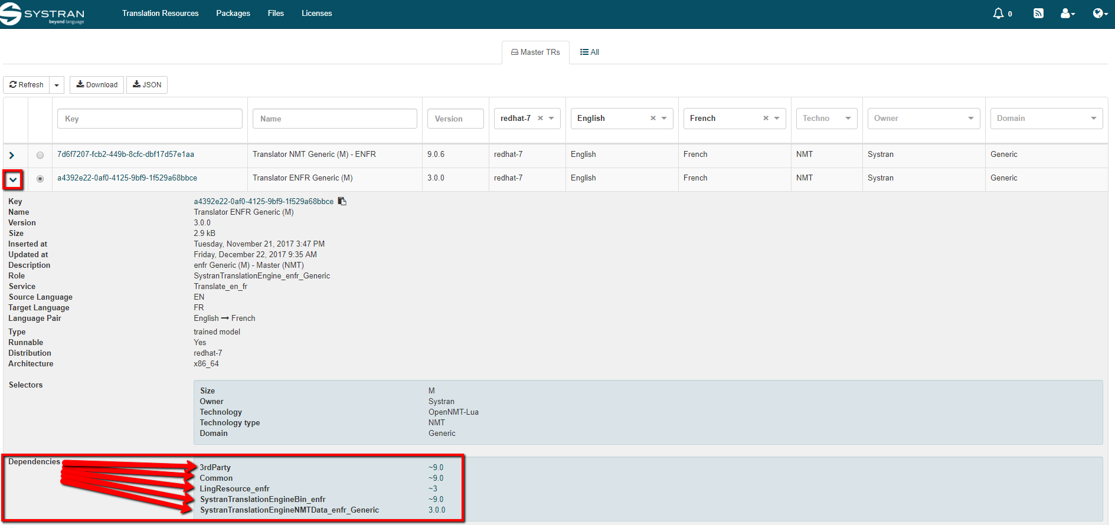Click version cell 9.0.6

click(x=436, y=154)
